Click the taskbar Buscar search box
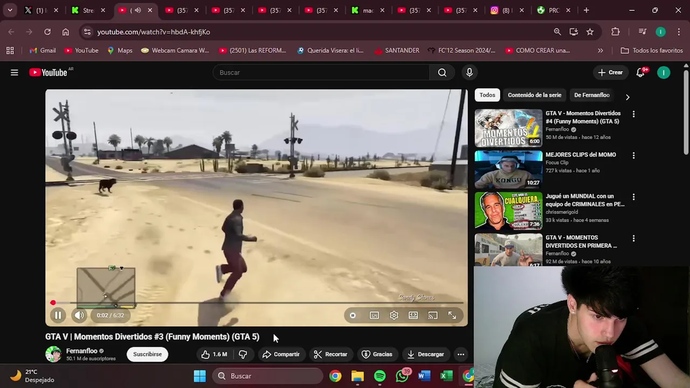 (x=267, y=376)
